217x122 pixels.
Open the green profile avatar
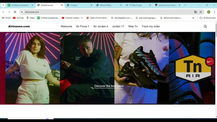(209, 12)
